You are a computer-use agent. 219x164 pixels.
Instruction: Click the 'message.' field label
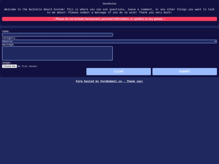pos(9,45)
